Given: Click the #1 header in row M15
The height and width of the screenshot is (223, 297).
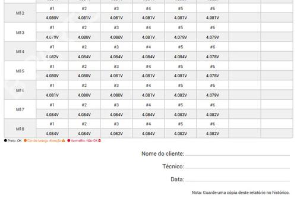Looking at the screenshot, I should pos(52,67).
